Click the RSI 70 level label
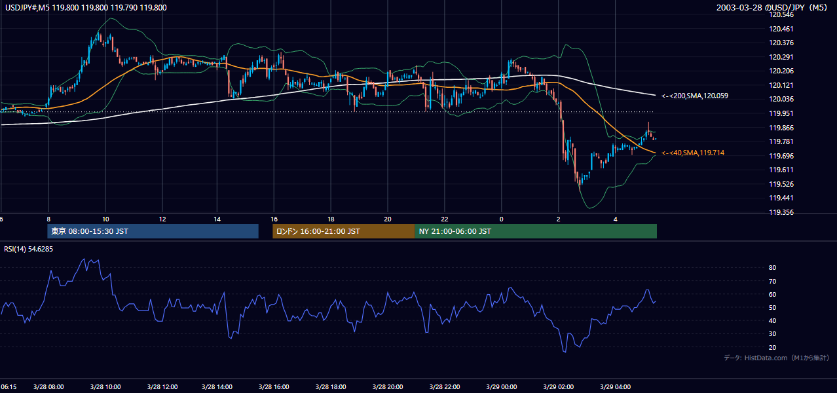This screenshot has width=837, height=393. (x=773, y=281)
